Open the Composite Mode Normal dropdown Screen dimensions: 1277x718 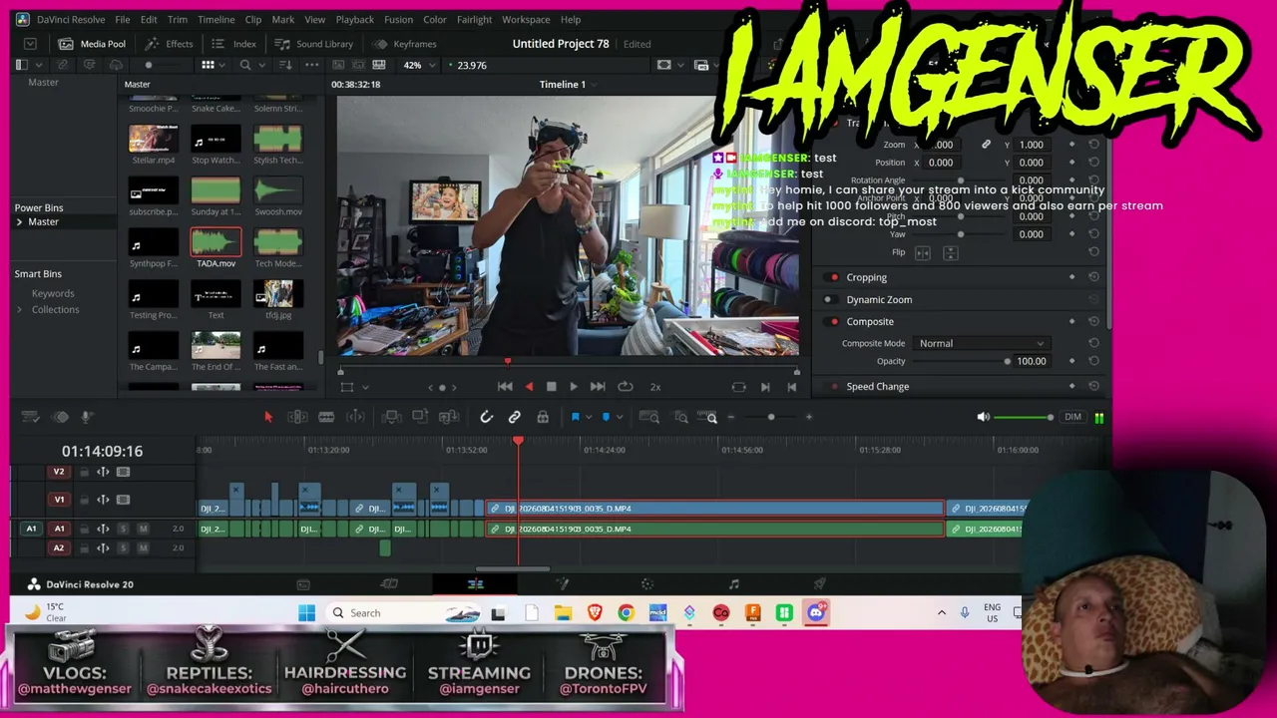(x=981, y=343)
